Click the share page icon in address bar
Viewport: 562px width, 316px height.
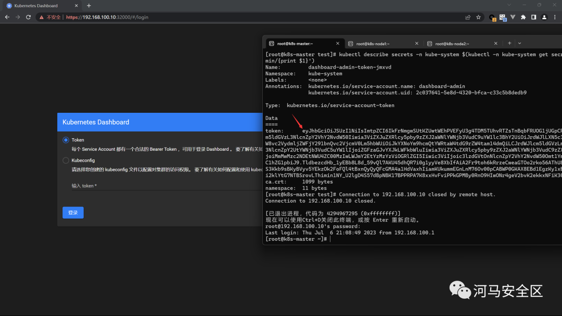(468, 17)
